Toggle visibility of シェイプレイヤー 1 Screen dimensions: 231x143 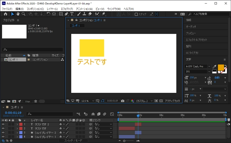pyautogui.click(x=3, y=137)
